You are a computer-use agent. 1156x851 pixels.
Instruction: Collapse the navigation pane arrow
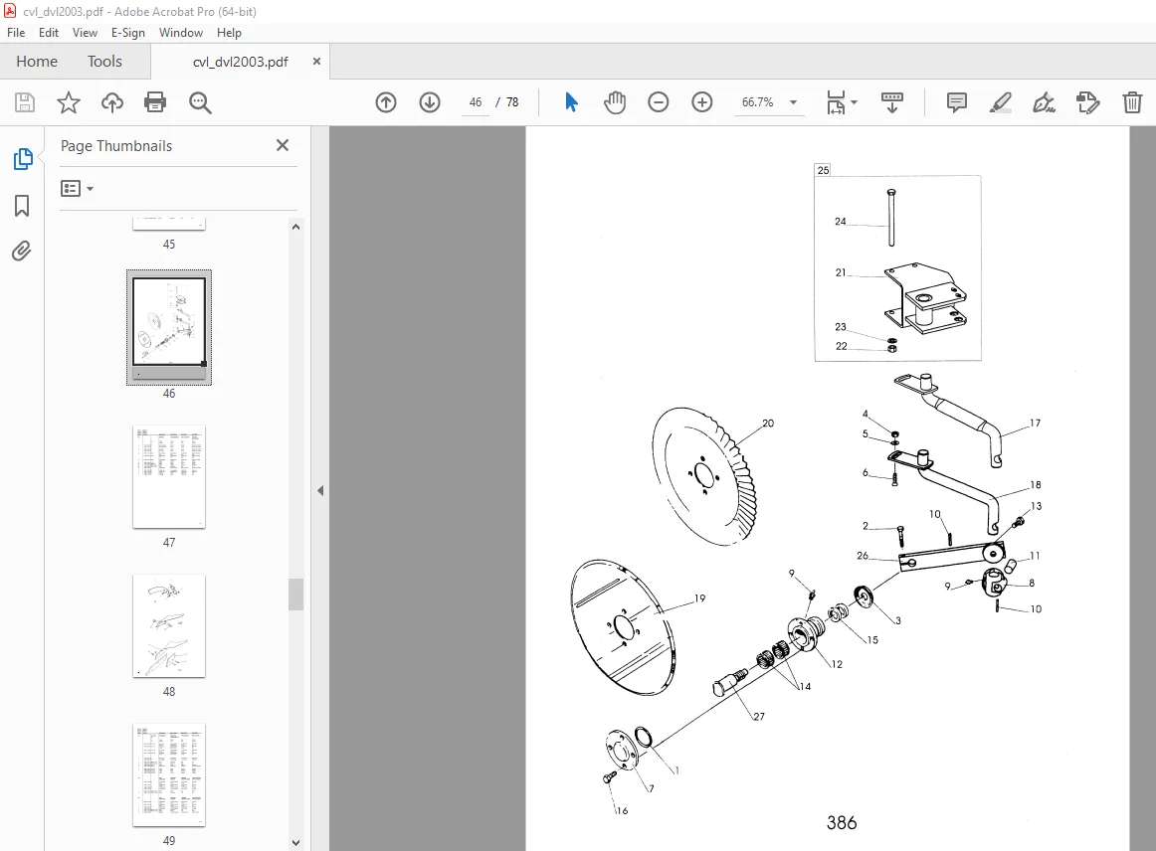coord(320,491)
